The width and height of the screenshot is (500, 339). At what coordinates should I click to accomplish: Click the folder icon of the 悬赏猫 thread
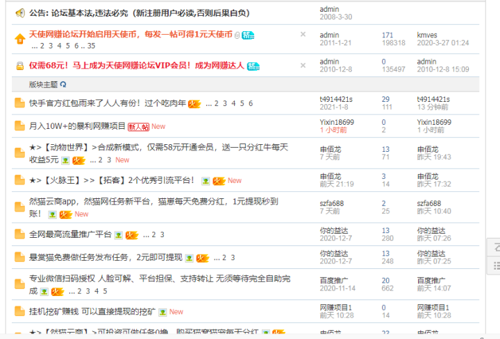(19, 257)
